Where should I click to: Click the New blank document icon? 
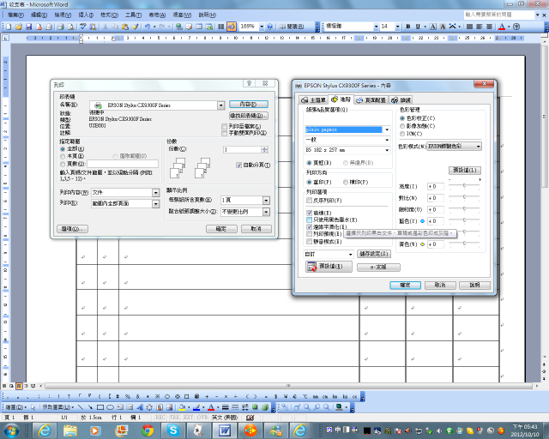9,27
